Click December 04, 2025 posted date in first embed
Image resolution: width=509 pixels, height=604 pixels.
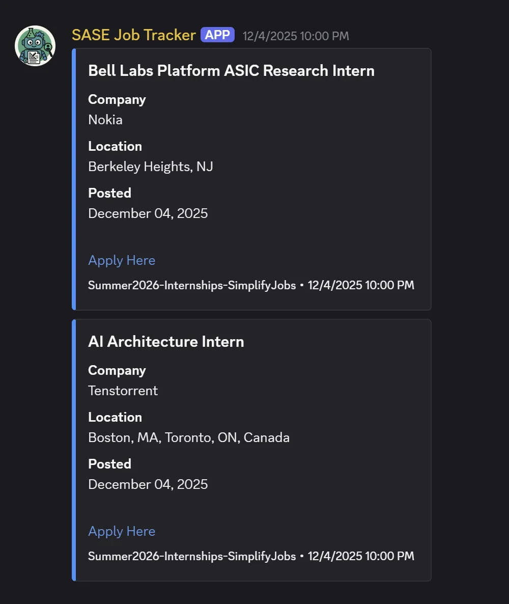148,213
